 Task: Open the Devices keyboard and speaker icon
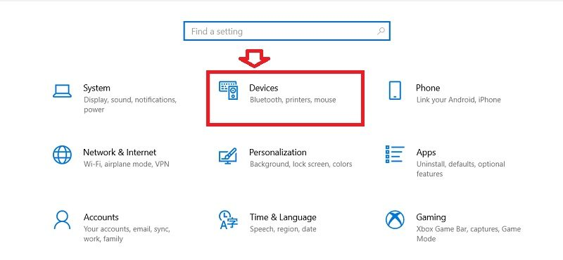(x=228, y=91)
